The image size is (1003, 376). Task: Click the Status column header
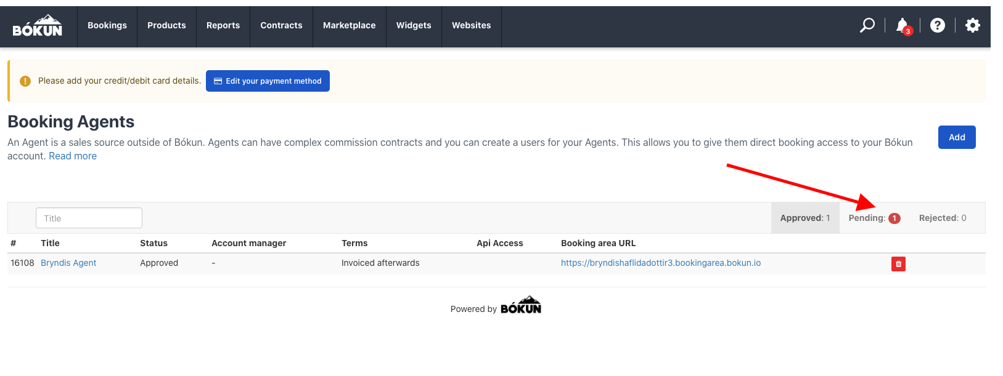154,243
